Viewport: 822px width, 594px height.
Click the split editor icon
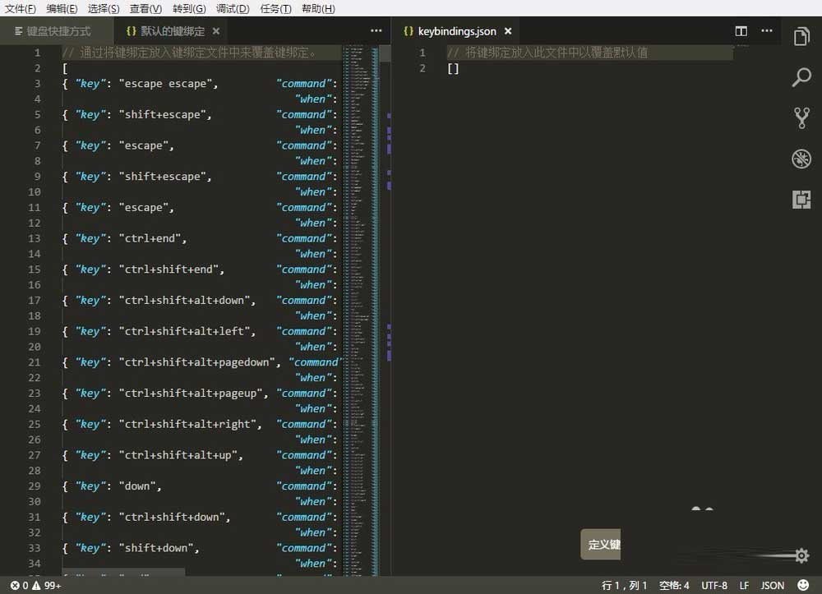[741, 31]
